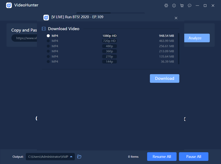The height and width of the screenshot is (164, 221).
Task: Click the 270p resolution label
Action: point(109,56)
